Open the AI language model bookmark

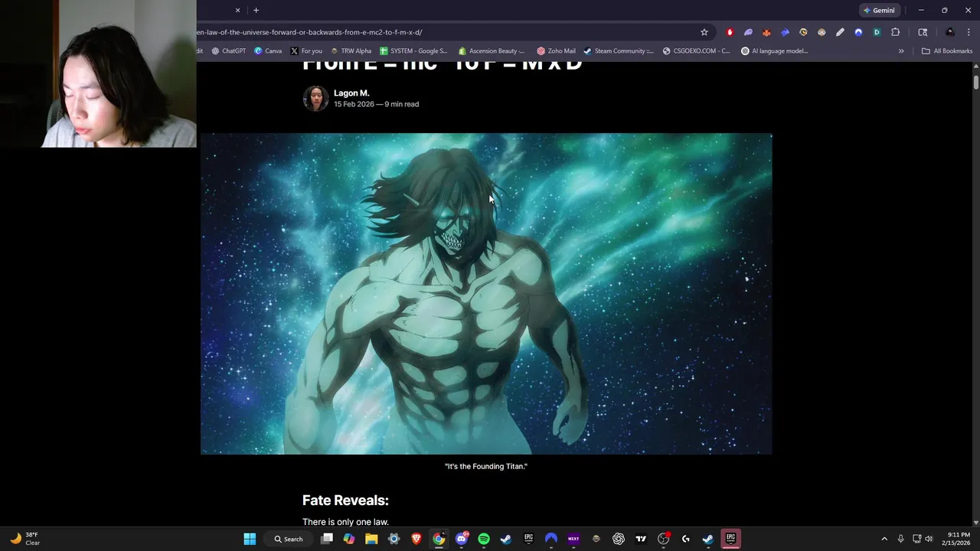click(x=774, y=51)
